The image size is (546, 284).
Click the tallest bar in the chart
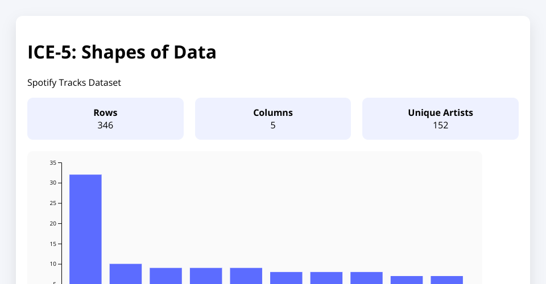coord(85,227)
